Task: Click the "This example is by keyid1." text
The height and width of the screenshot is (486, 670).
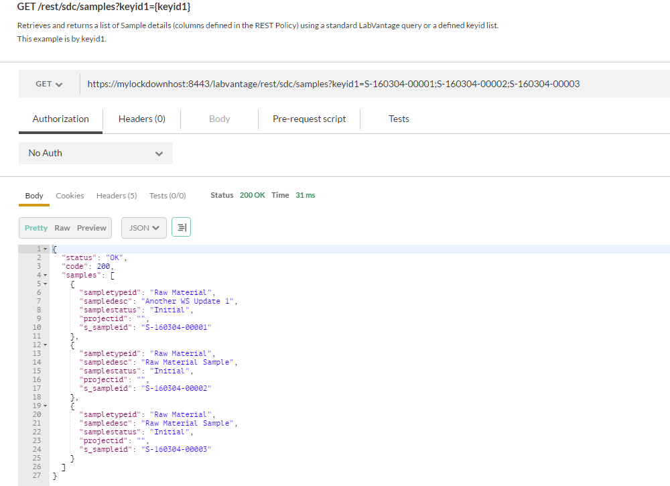Action: 62,39
